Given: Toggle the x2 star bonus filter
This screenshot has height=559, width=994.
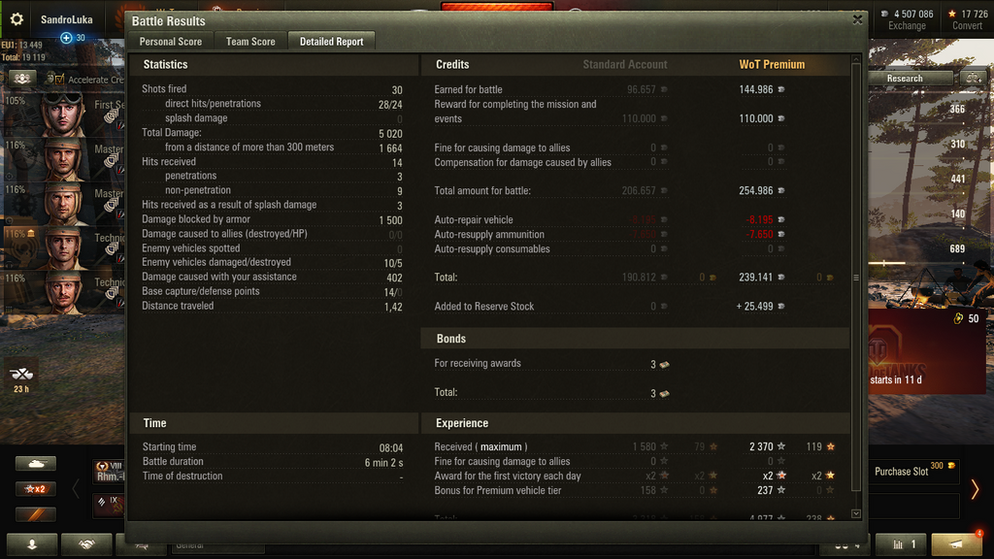Looking at the screenshot, I should tap(36, 489).
